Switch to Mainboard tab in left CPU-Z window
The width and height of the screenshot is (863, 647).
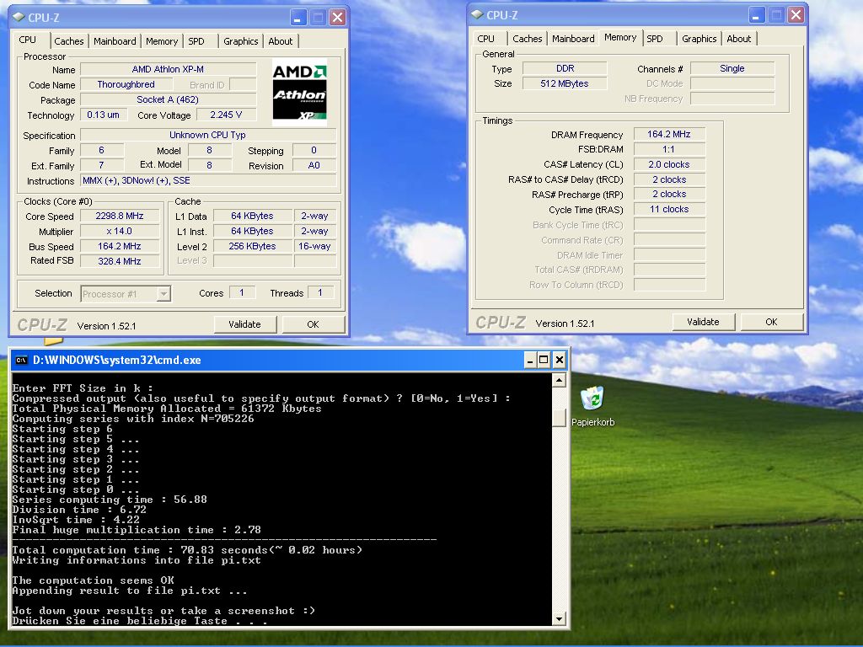click(115, 41)
